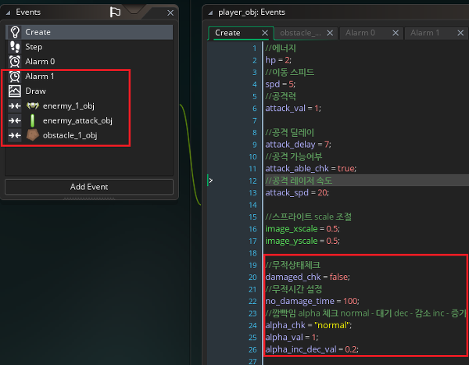Click the Add Event button
The image size is (469, 365).
point(89,187)
